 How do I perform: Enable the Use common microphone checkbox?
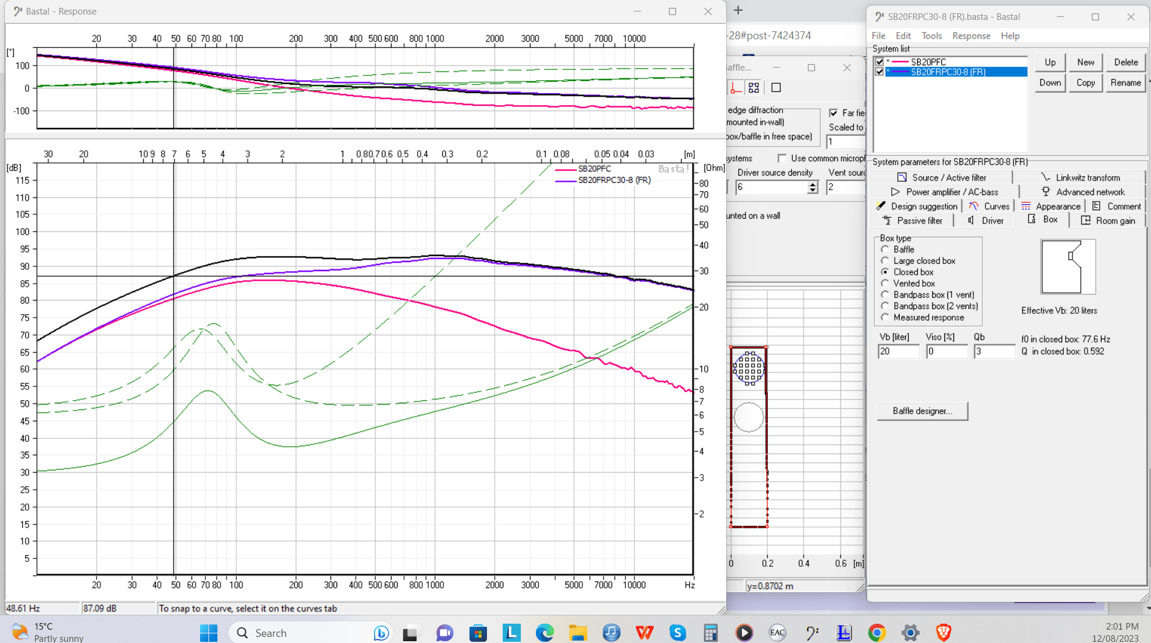pos(782,158)
